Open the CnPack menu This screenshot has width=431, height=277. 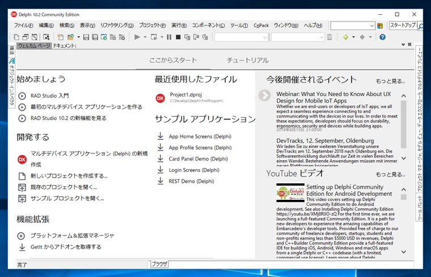[x=261, y=26]
